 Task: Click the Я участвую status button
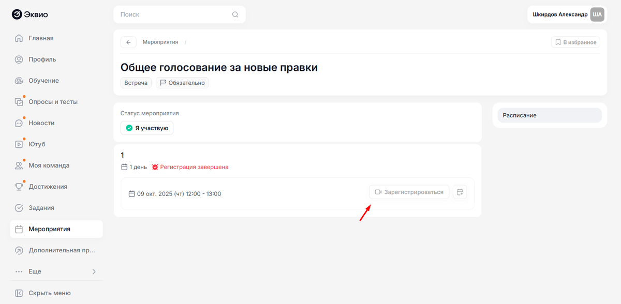(147, 128)
